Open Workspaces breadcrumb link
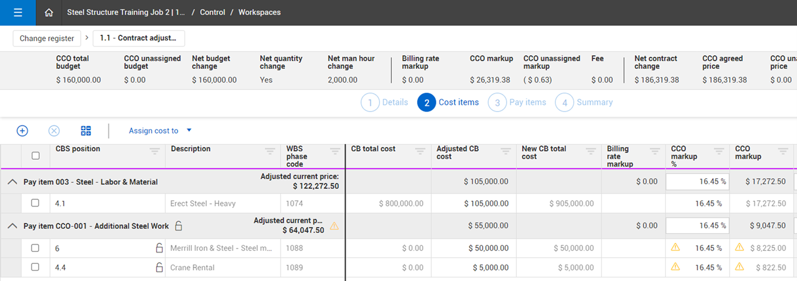 point(259,13)
